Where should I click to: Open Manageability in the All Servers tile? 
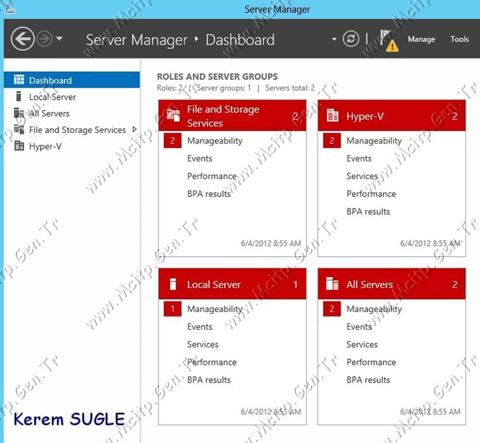(x=374, y=309)
